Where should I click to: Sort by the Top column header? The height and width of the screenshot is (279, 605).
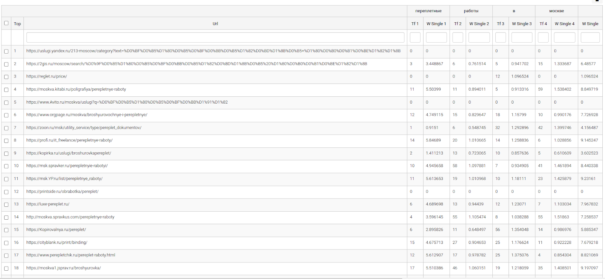(17, 24)
